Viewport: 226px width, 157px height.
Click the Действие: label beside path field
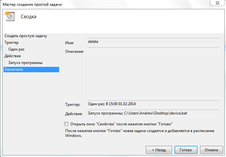[74, 114]
